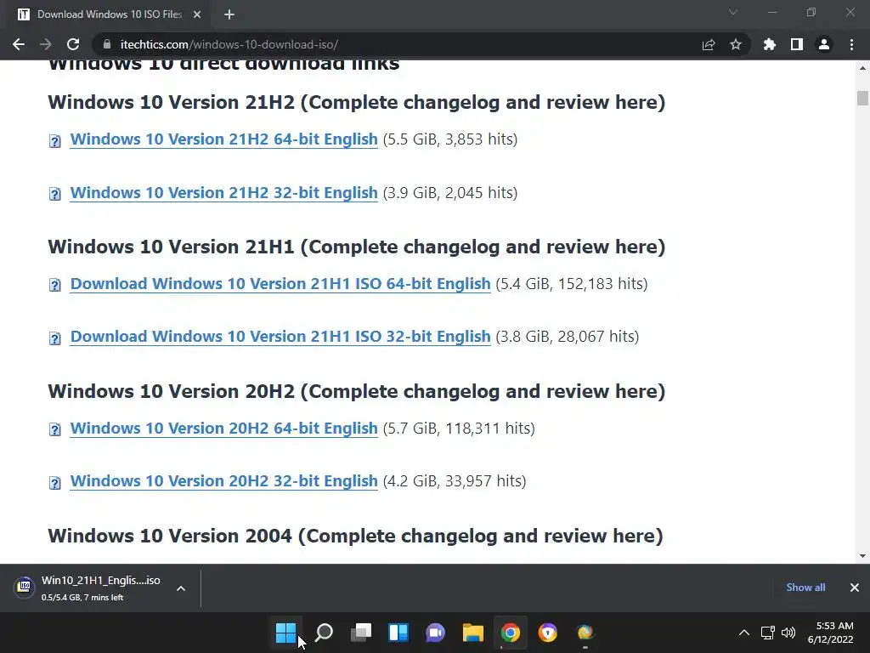The image size is (870, 653).
Task: Click file icon beside 21H1 ISO 32-bit link
Action: coord(55,338)
